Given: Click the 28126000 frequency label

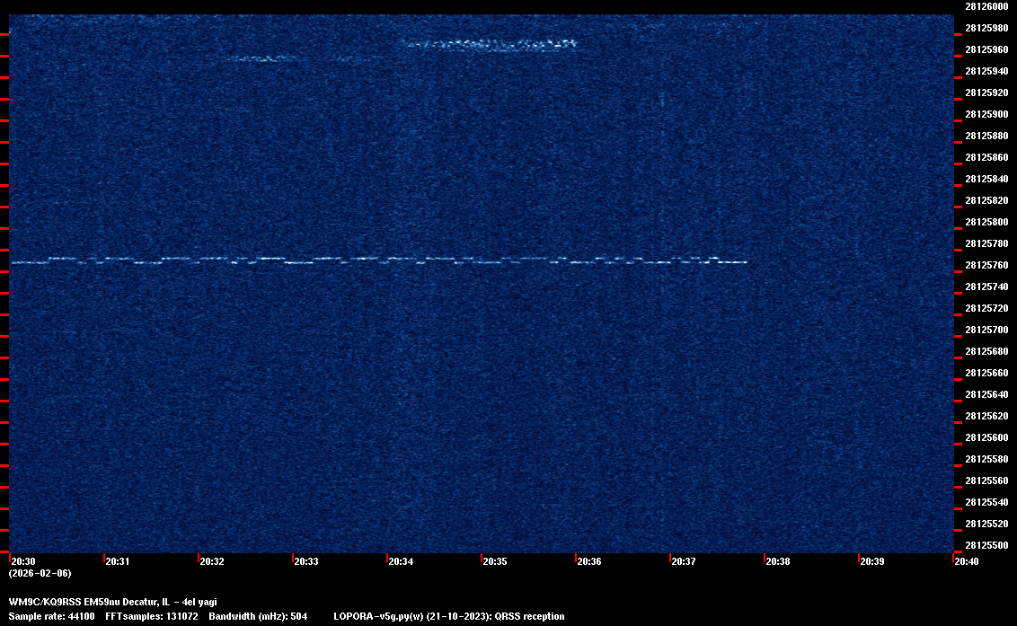Looking at the screenshot, I should (986, 6).
